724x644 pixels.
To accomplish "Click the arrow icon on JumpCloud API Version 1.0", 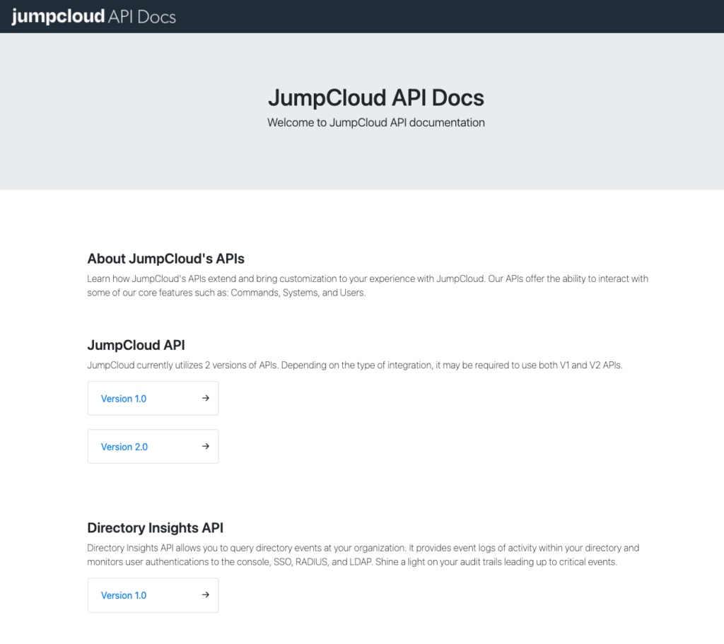I will pos(206,398).
